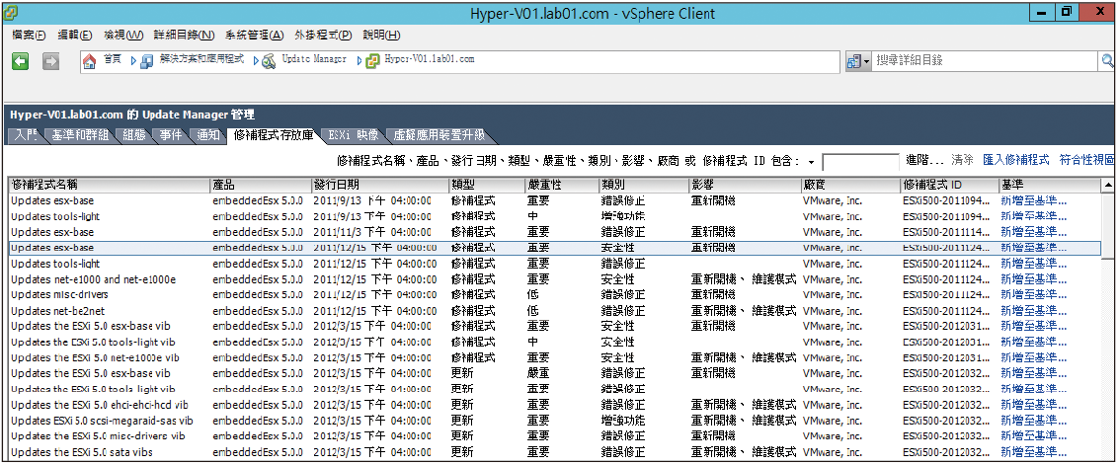Select the Updates misc-drivers row
The width and height of the screenshot is (1119, 466).
tap(554, 295)
